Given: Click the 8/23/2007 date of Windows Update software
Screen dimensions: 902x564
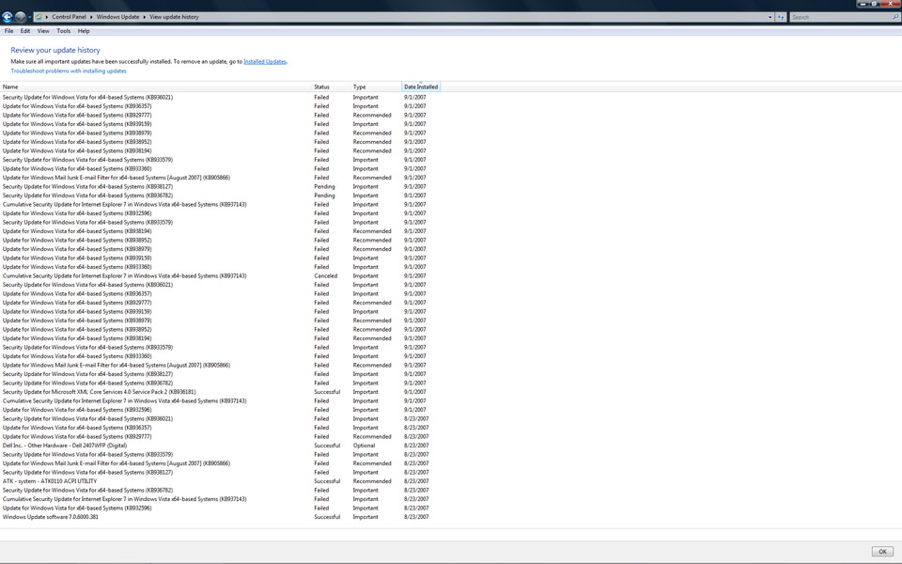Looking at the screenshot, I should click(x=416, y=517).
